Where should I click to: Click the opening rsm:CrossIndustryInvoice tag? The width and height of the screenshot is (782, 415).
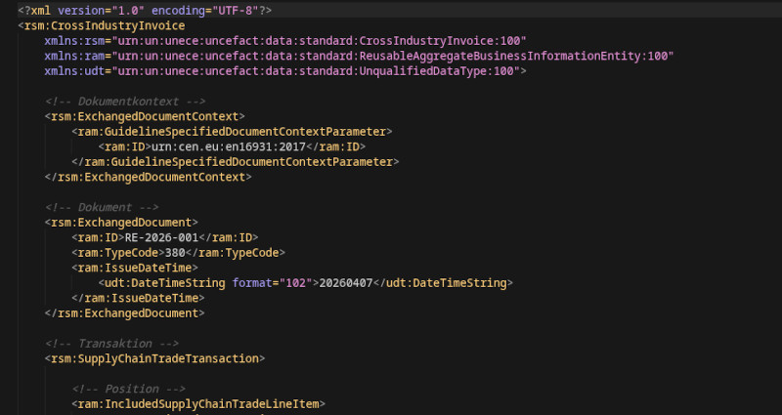101,25
